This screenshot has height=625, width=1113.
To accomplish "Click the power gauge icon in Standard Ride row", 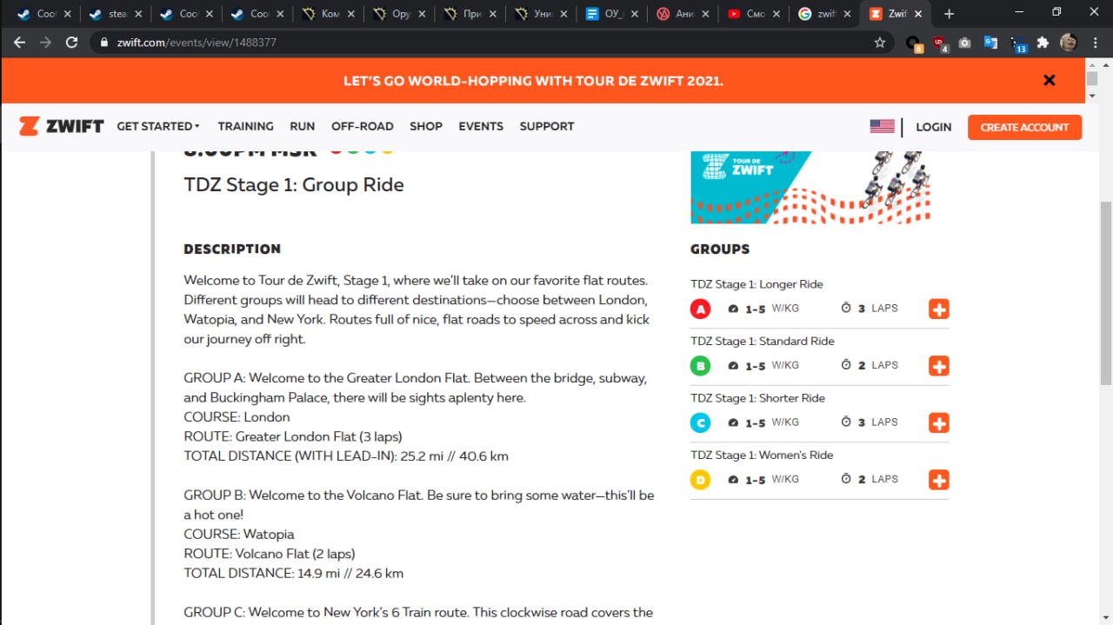I will pos(733,365).
